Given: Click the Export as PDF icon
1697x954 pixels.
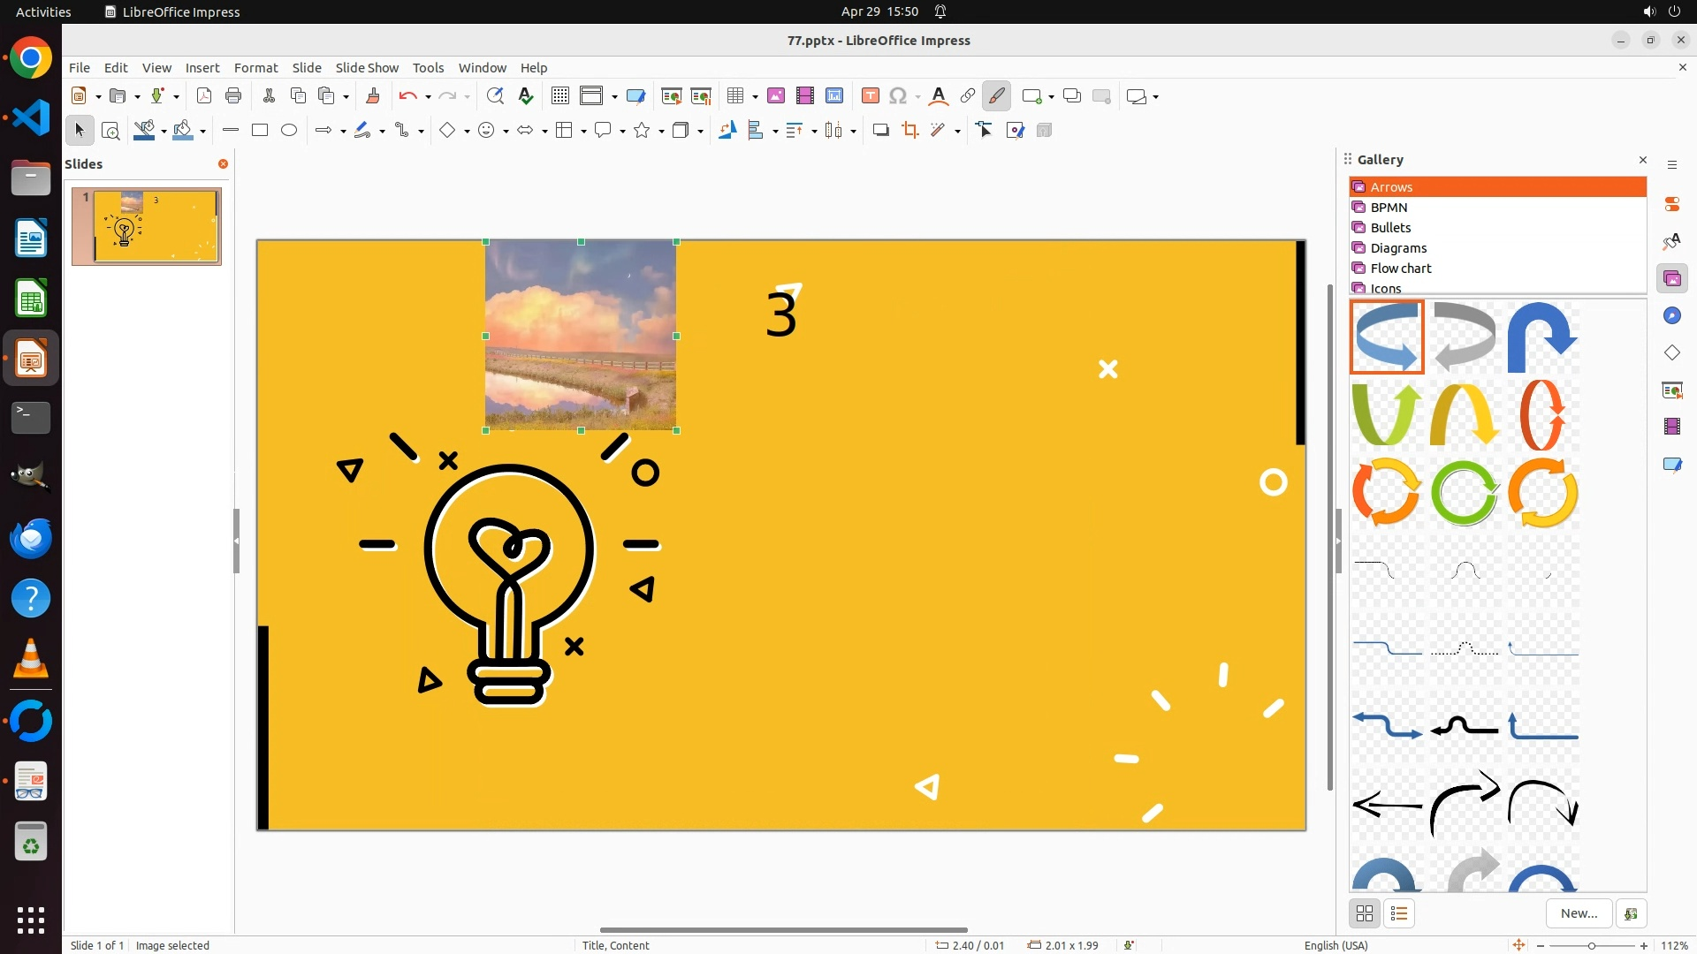Looking at the screenshot, I should 204,96.
